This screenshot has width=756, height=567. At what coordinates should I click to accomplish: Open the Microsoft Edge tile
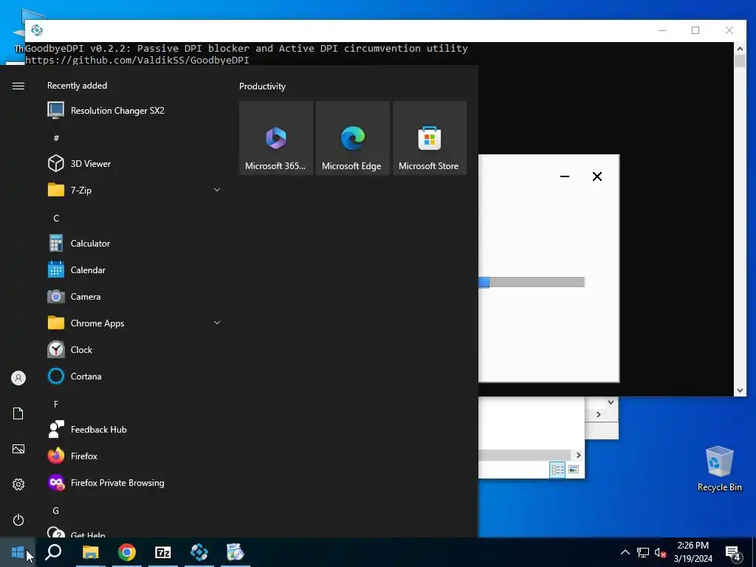[352, 138]
